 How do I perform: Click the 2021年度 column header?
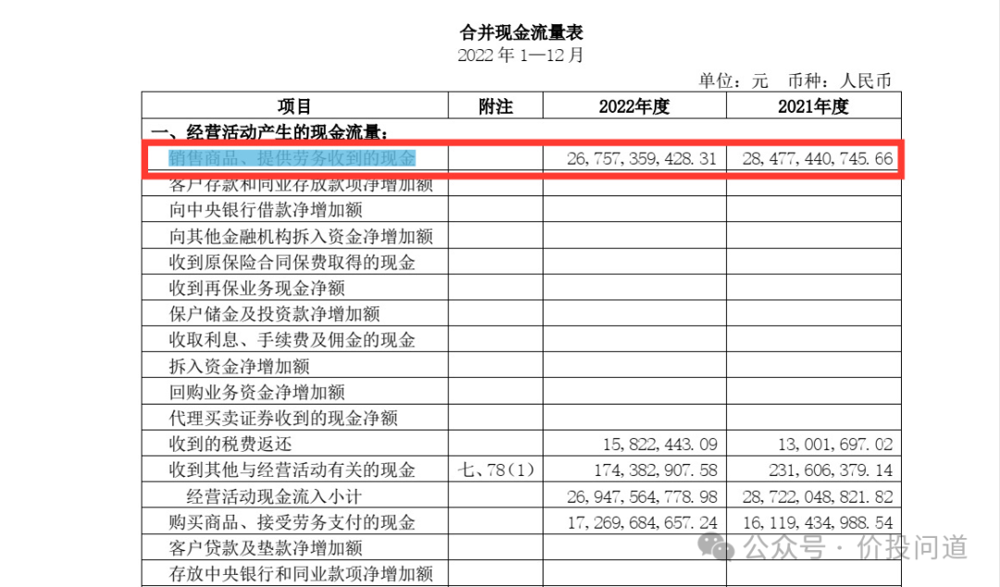(x=813, y=106)
